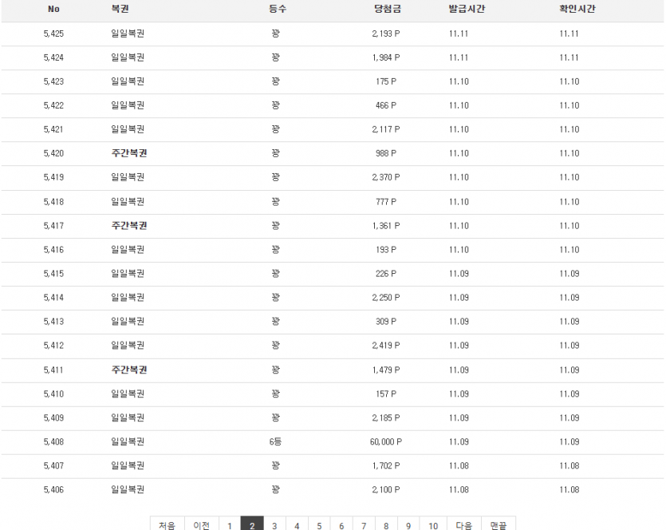This screenshot has width=666, height=530.
Task: Jump to page 10
Action: tap(432, 524)
